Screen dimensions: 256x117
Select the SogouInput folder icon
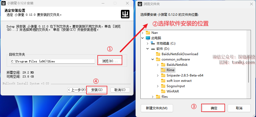(163, 86)
